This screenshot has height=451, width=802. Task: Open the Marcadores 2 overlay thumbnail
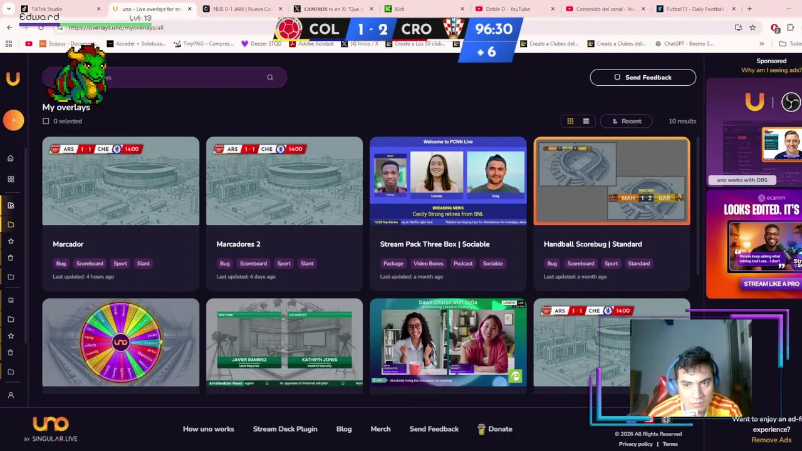(284, 181)
